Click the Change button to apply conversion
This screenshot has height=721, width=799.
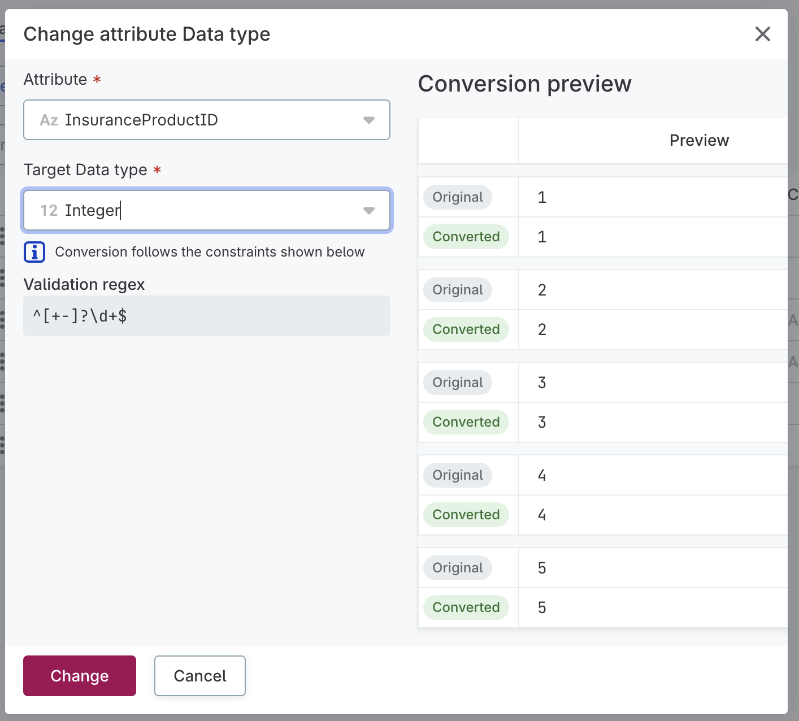pyautogui.click(x=79, y=676)
